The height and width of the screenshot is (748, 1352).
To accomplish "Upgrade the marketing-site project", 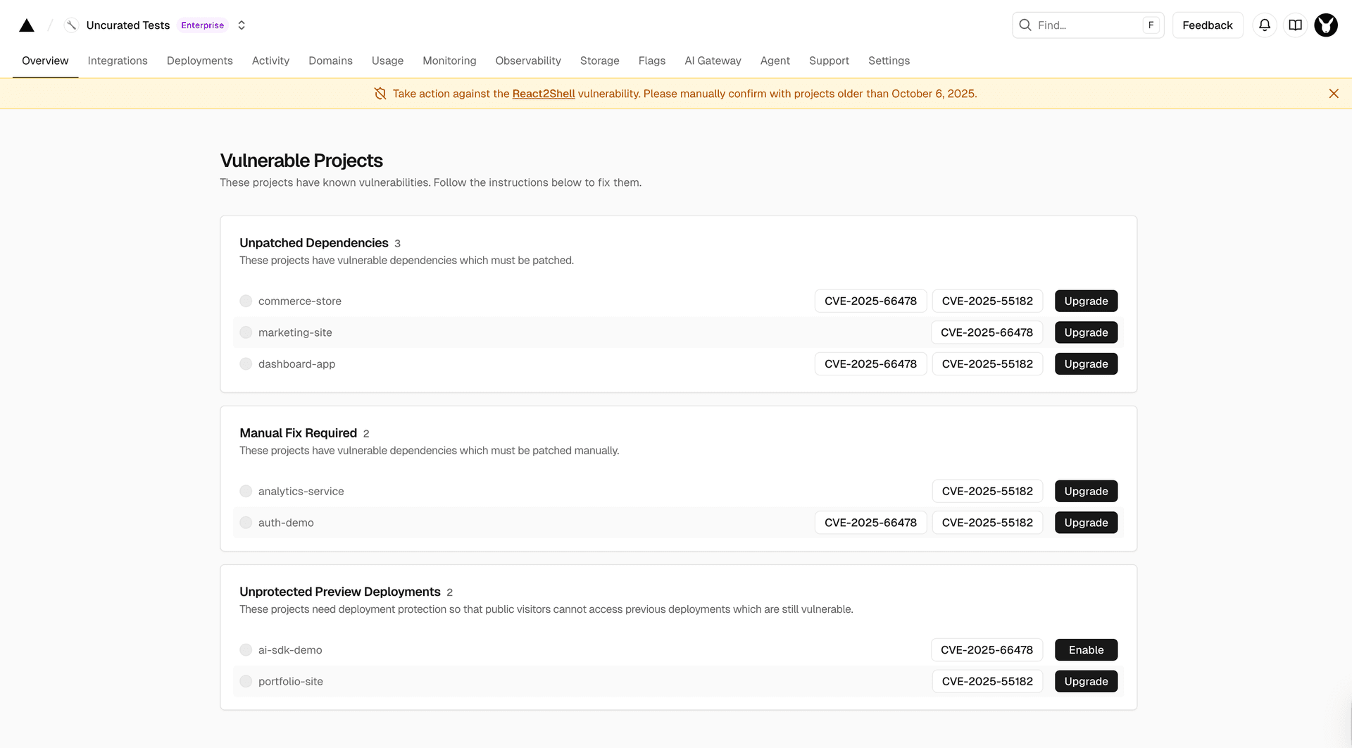I will [x=1086, y=332].
